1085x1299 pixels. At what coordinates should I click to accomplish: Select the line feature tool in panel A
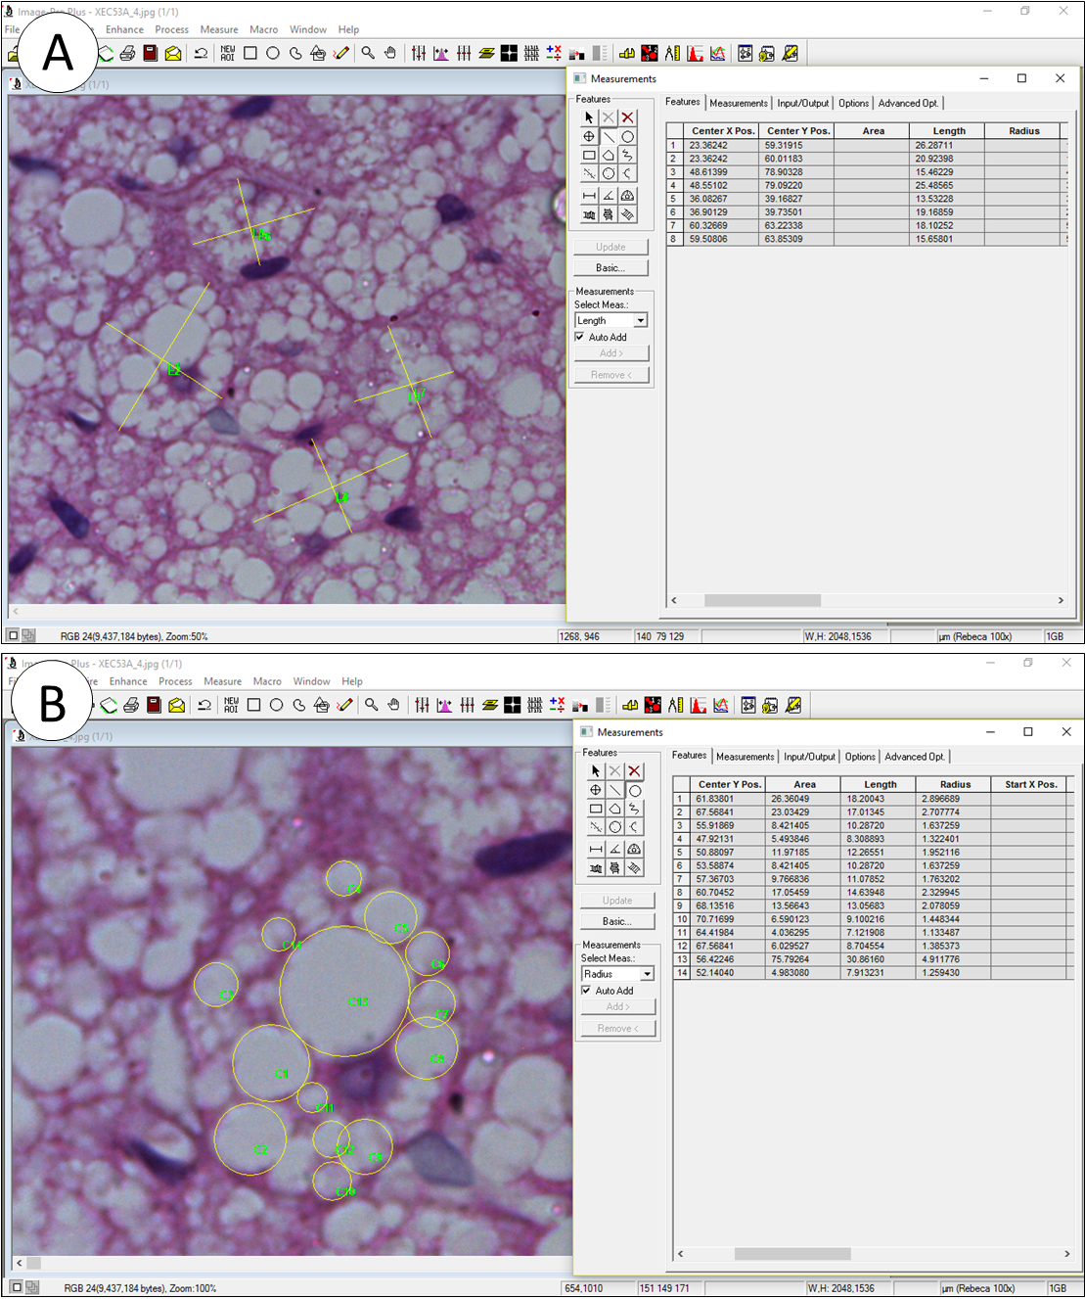click(x=609, y=137)
